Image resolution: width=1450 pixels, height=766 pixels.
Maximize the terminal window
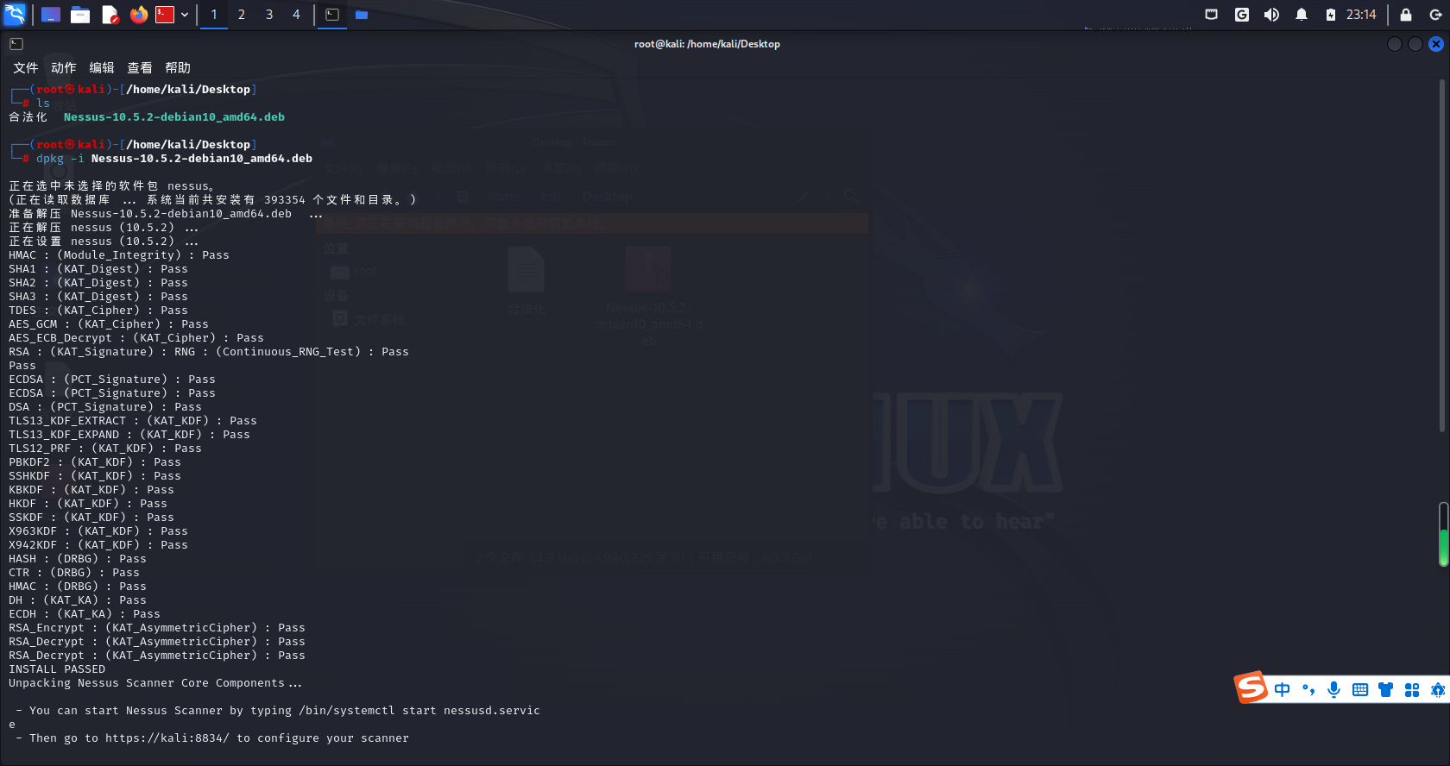click(x=1415, y=44)
